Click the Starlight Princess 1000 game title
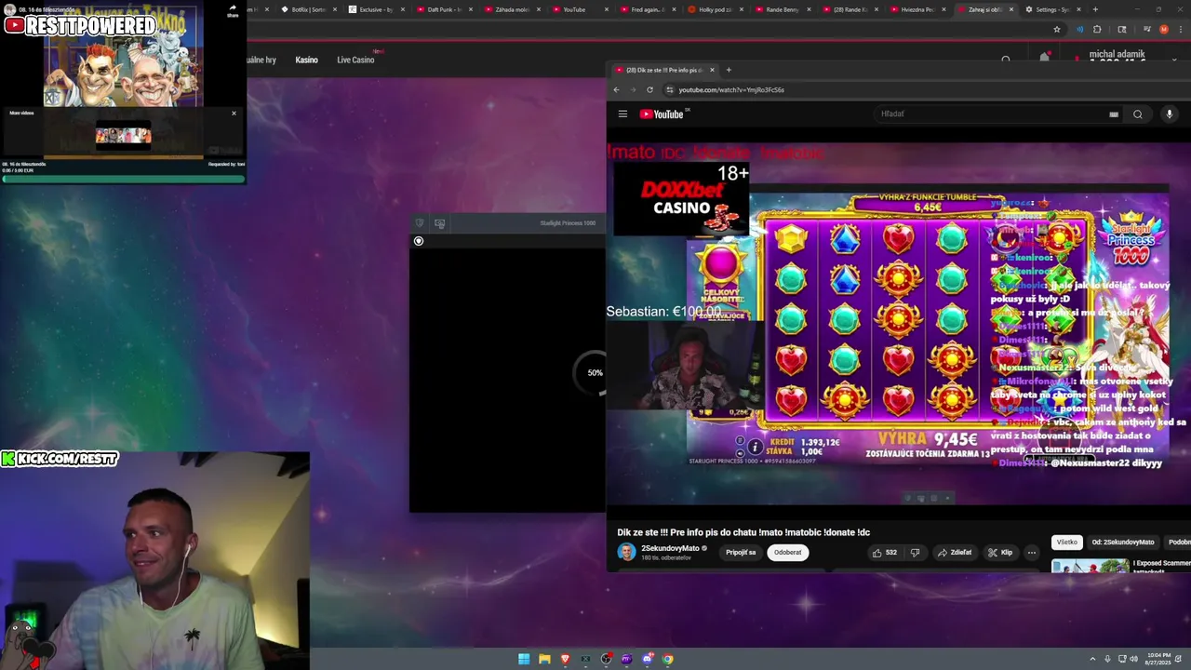The width and height of the screenshot is (1191, 670). (568, 223)
